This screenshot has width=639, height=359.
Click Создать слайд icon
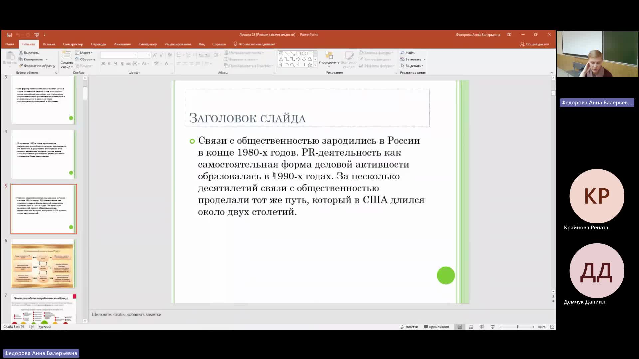[67, 55]
